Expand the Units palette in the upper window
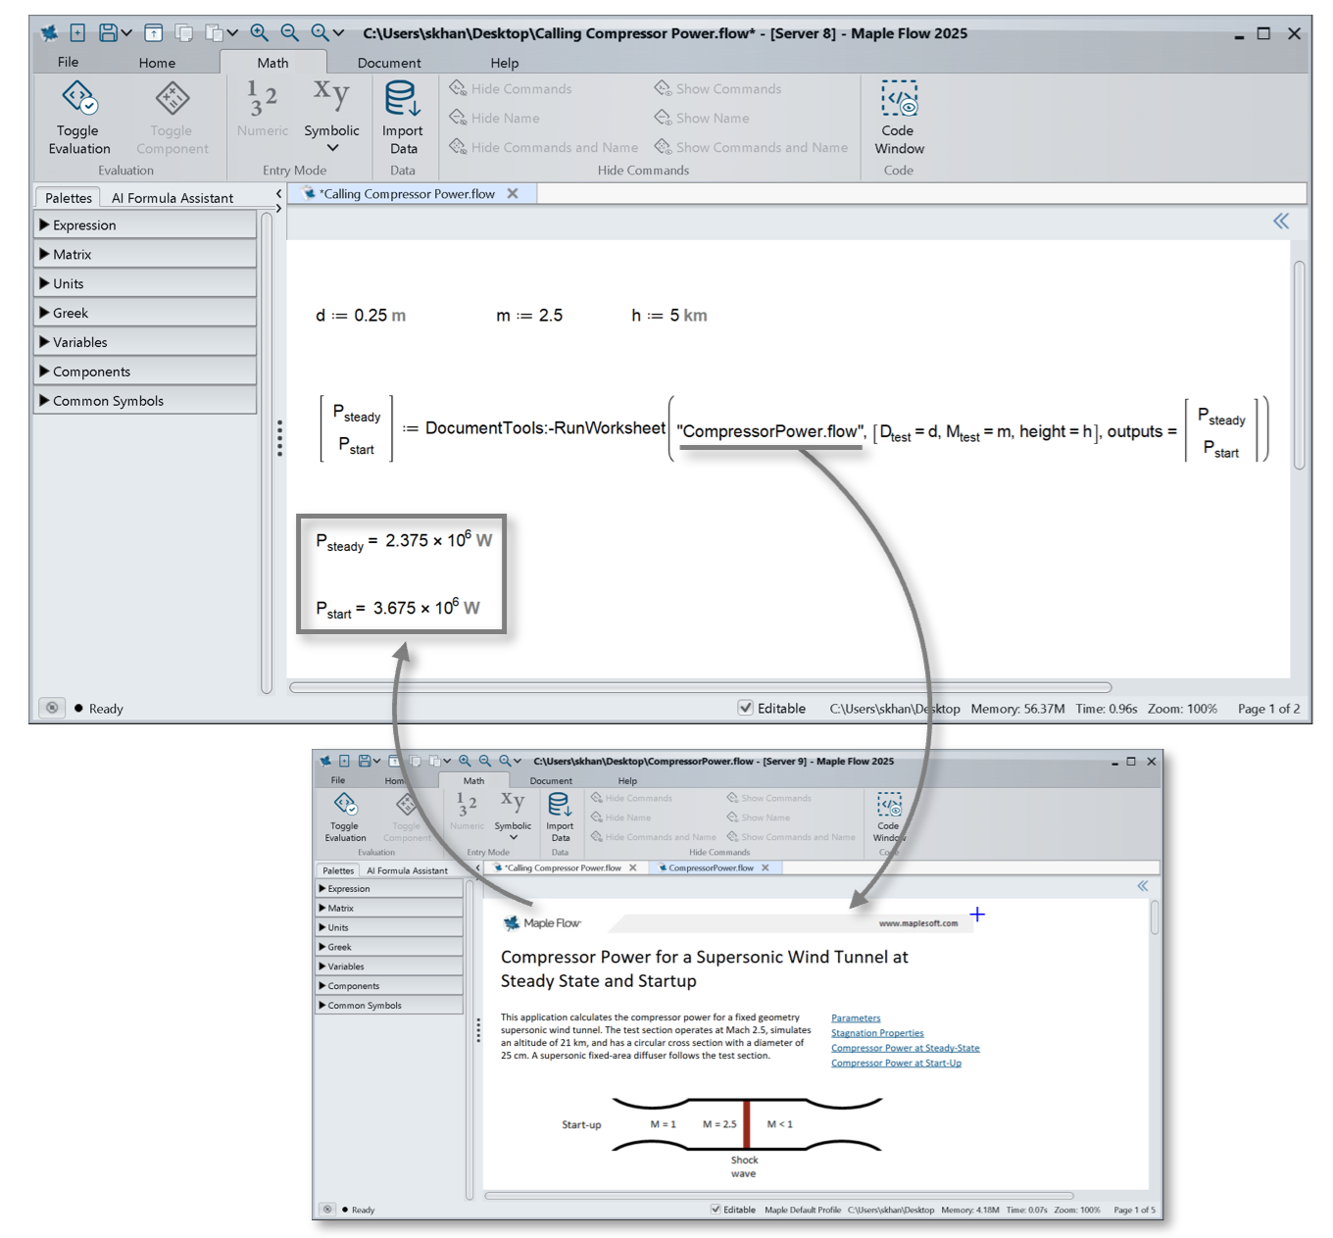 pyautogui.click(x=145, y=283)
